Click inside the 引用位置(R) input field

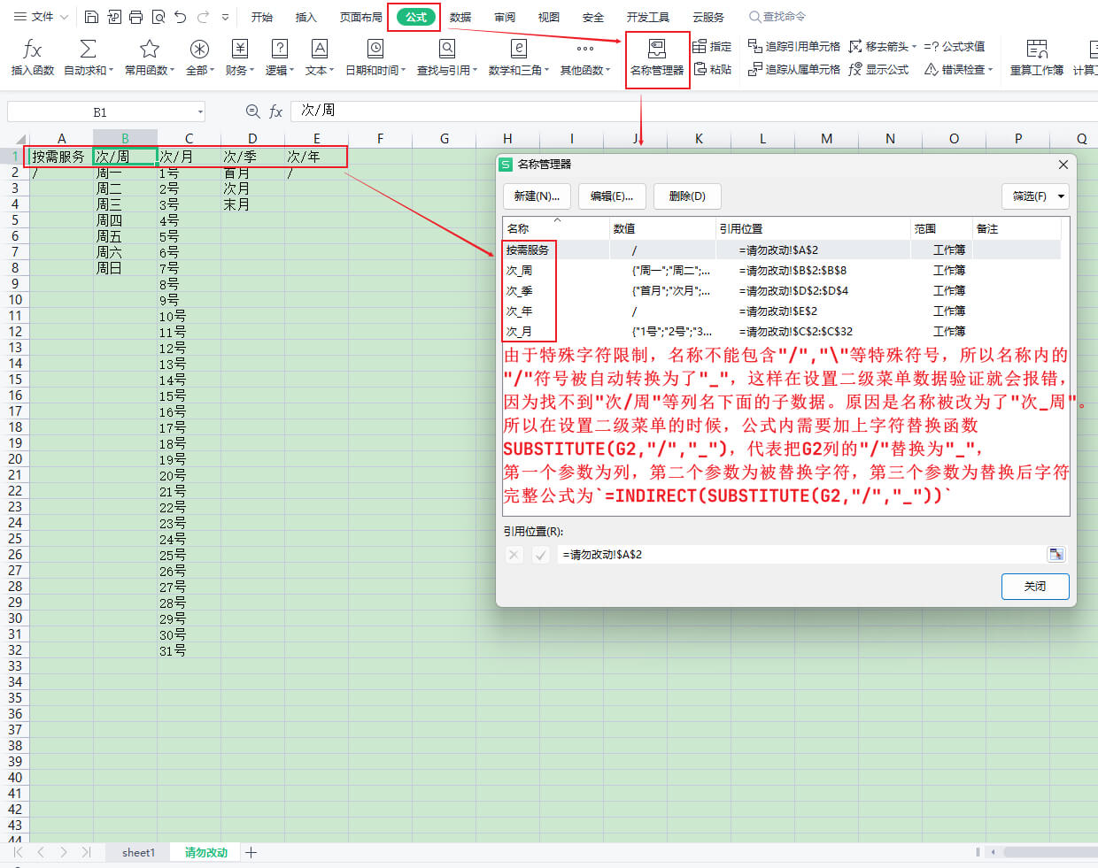[x=797, y=554]
